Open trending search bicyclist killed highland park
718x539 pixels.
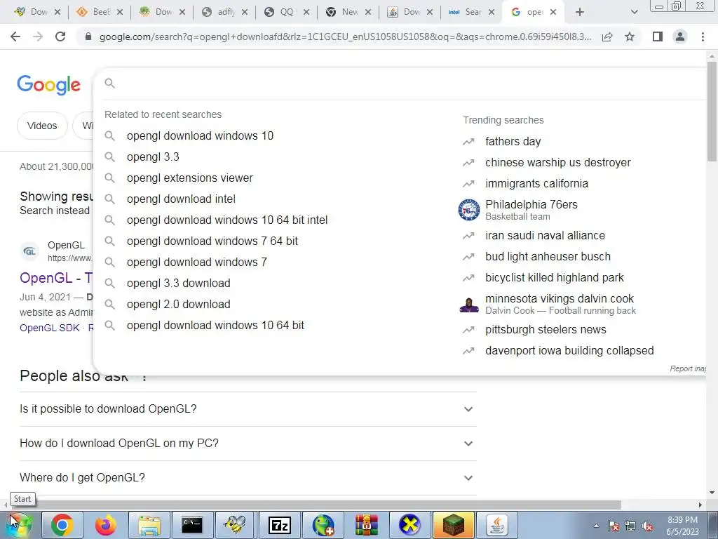coord(555,278)
